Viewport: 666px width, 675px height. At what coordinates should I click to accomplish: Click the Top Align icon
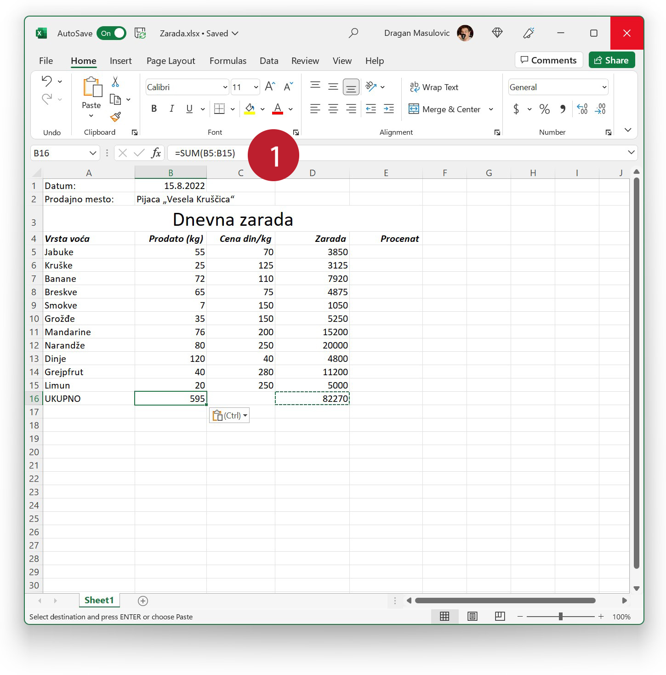315,86
